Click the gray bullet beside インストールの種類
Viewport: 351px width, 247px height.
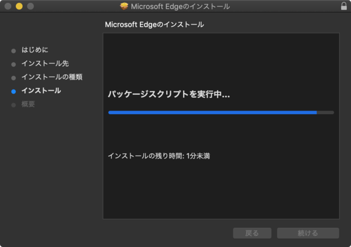pos(13,78)
